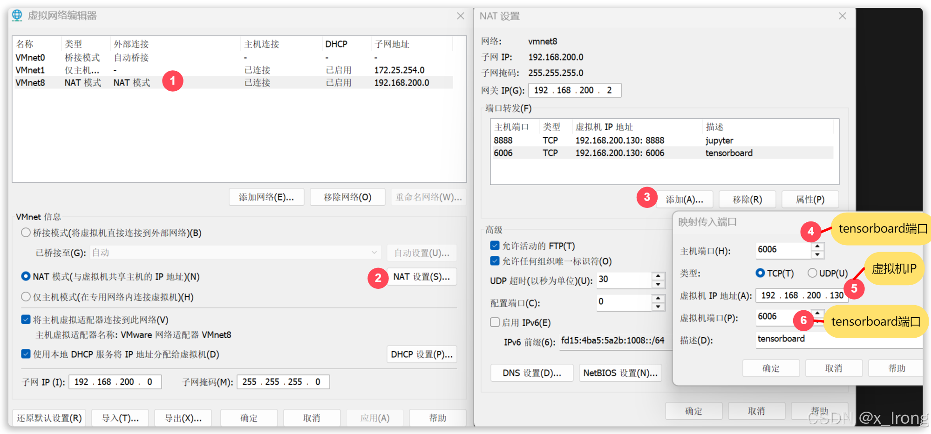Confirm Virtual Network Editor with 确定
Viewport: 931px width, 434px height.
(249, 418)
